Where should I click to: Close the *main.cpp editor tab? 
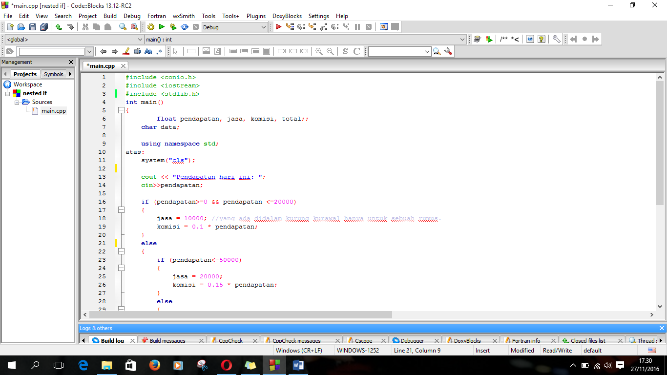click(x=124, y=66)
